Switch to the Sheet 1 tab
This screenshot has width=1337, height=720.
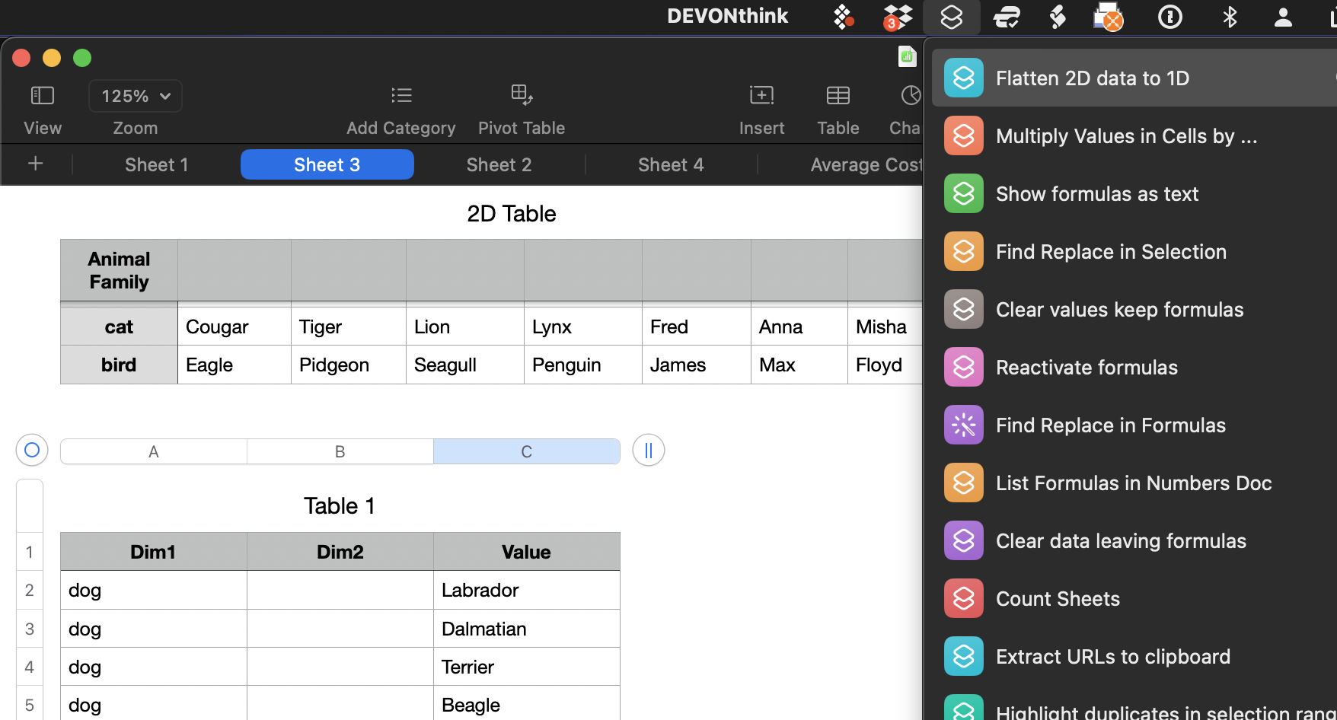pyautogui.click(x=156, y=165)
